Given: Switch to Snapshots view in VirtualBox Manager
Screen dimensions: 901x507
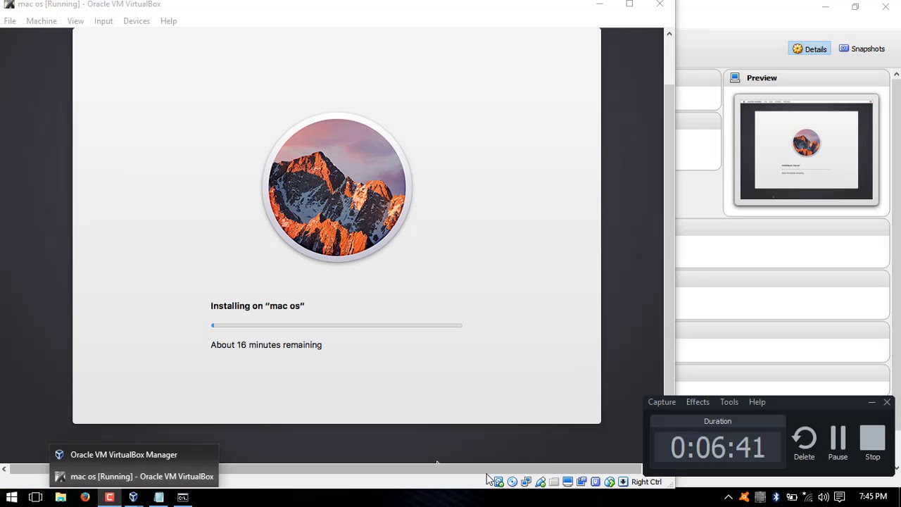Looking at the screenshot, I should point(862,49).
